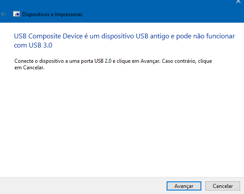Click the 'Conecte o dispositivo' instruction line
Viewport: 244px width, 194px height.
coord(113,61)
